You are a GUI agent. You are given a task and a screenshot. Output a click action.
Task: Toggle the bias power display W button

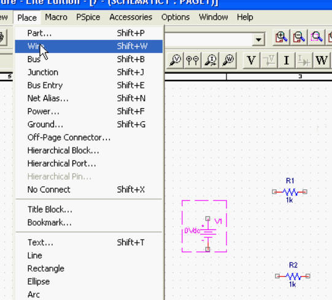(x=322, y=60)
